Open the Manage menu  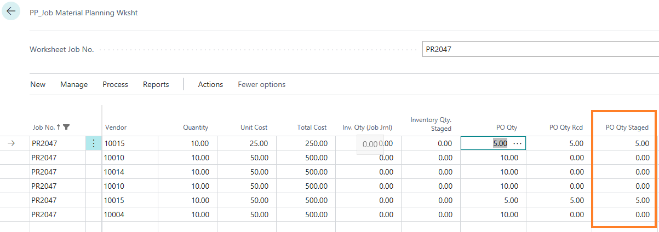tap(74, 84)
